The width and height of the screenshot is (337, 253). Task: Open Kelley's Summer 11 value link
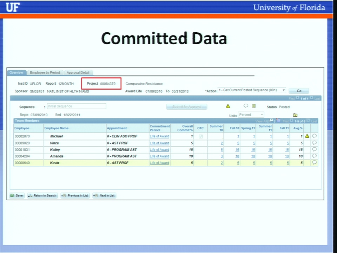point(270,150)
